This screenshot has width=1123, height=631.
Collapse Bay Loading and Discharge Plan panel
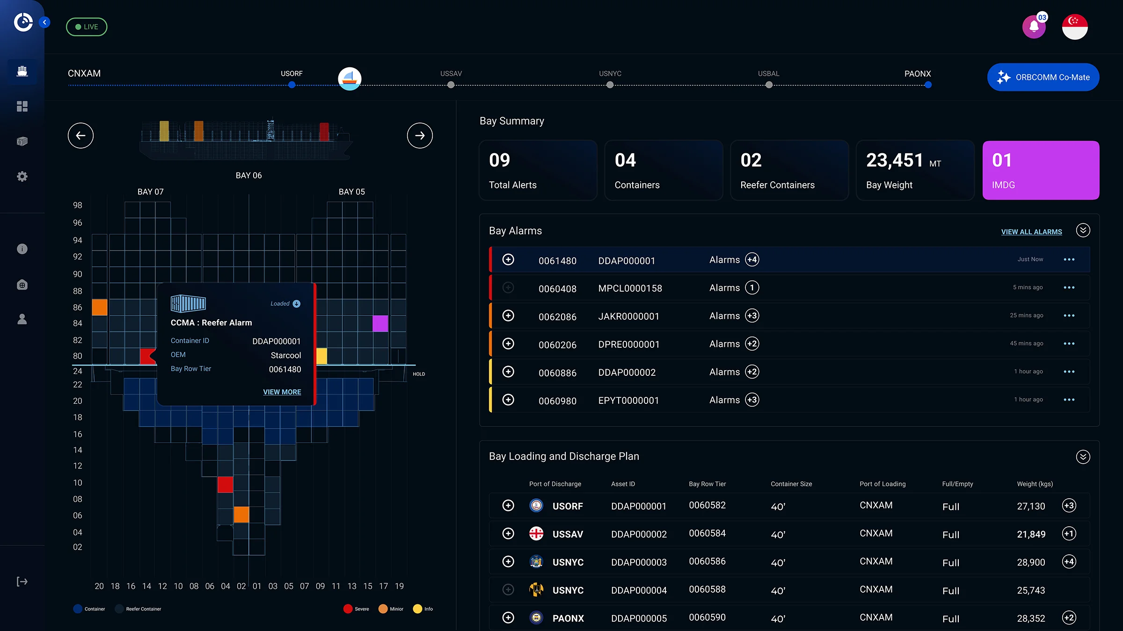[x=1083, y=457]
